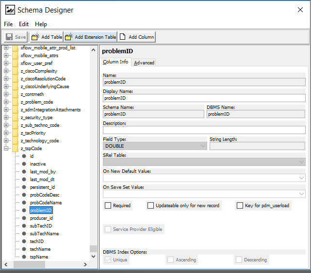Click the Add Extension Table icon
Viewport: 311px width, 273px height.
click(x=69, y=37)
